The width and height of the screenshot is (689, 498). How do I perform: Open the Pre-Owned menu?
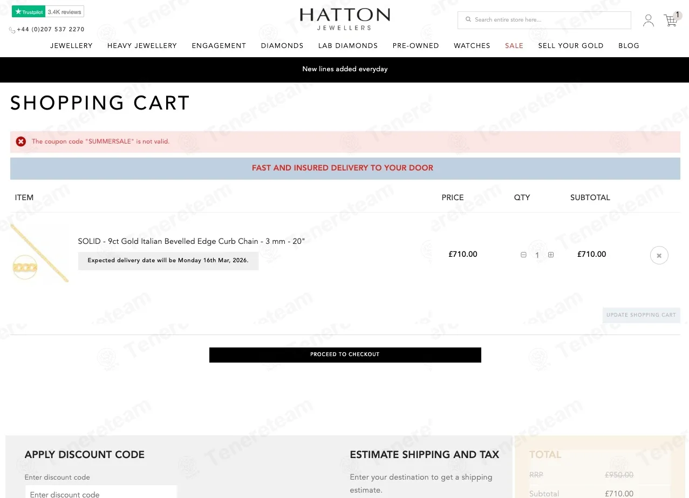coord(416,46)
